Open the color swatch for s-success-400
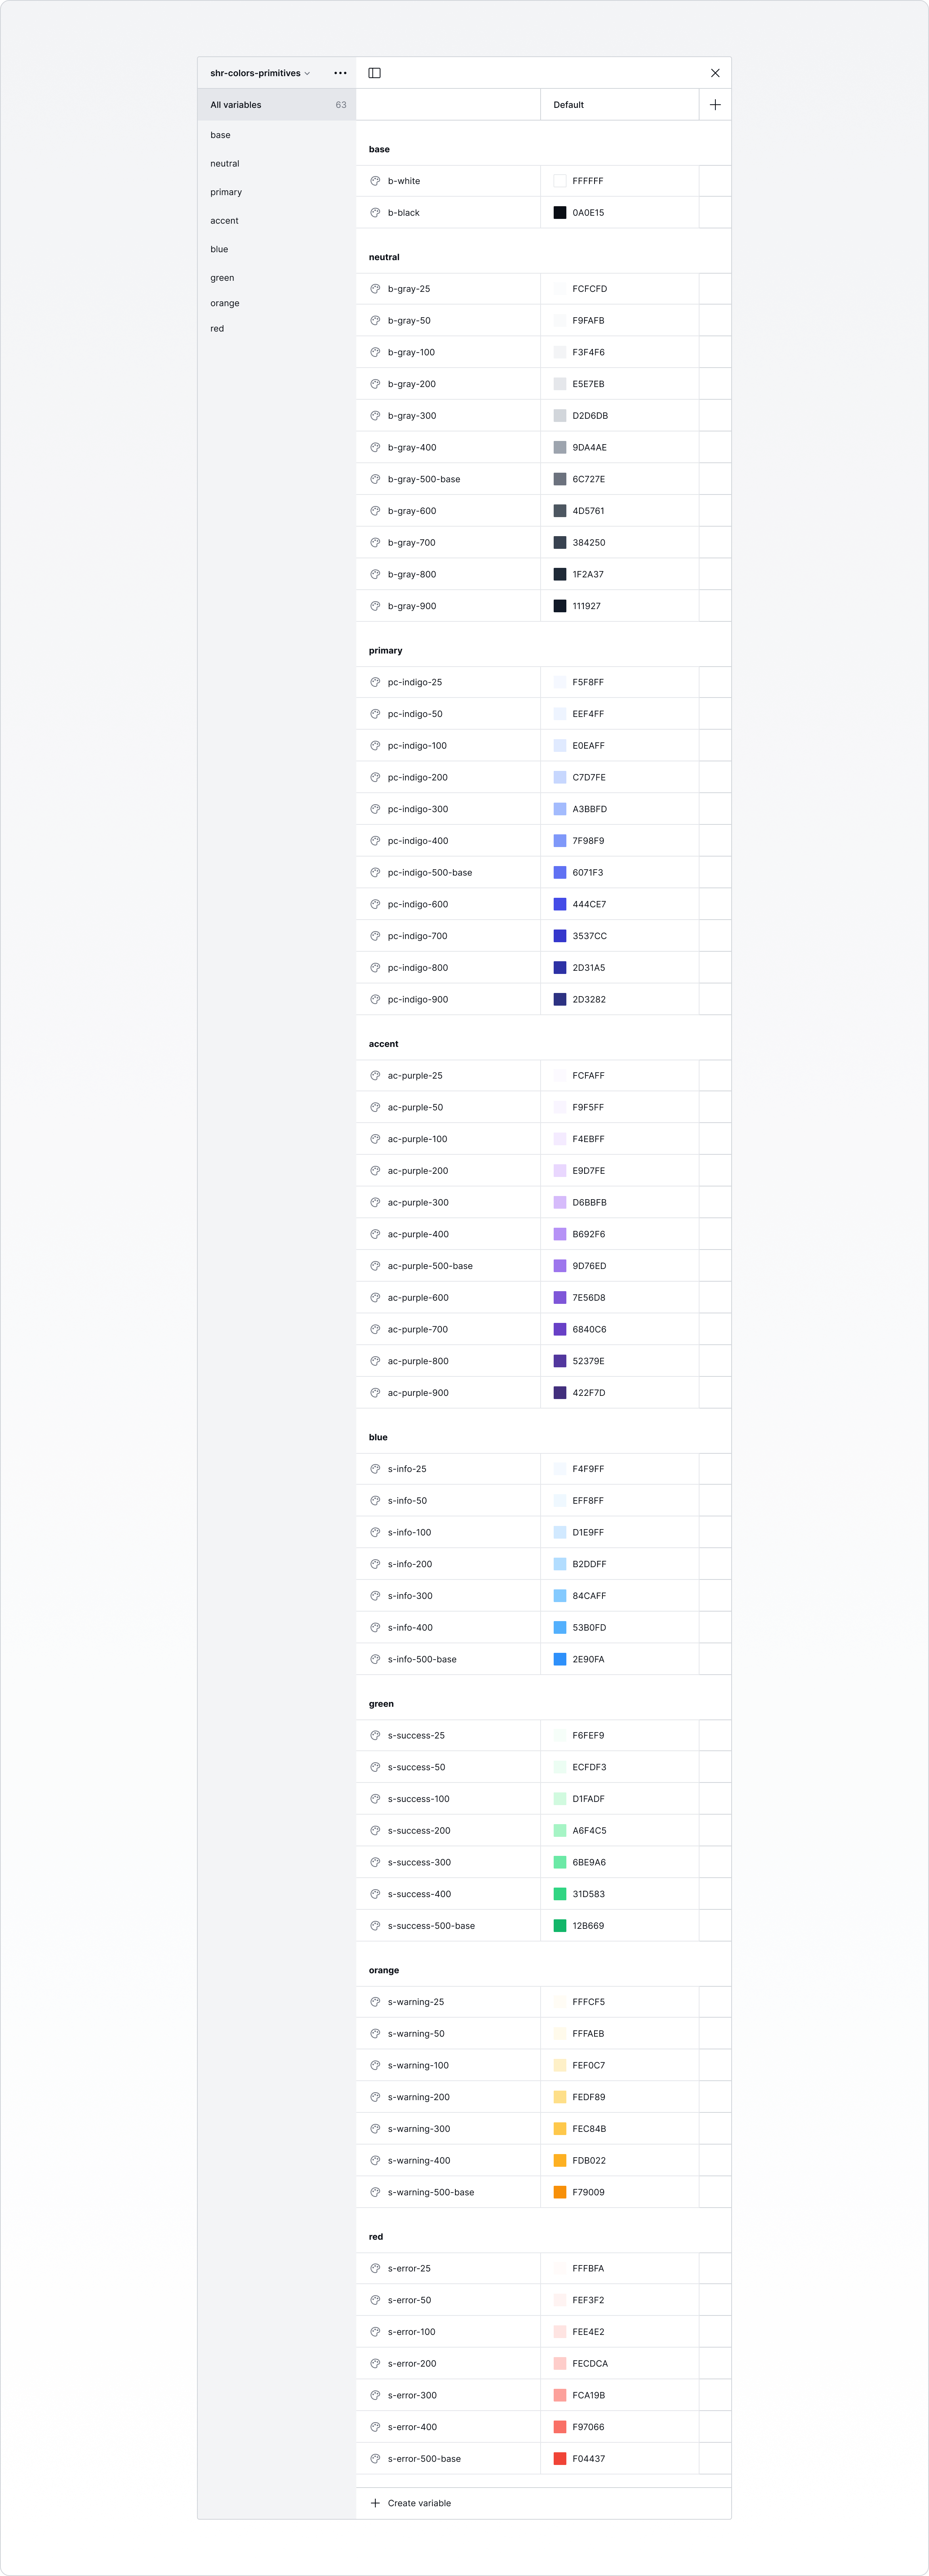 coord(560,1894)
